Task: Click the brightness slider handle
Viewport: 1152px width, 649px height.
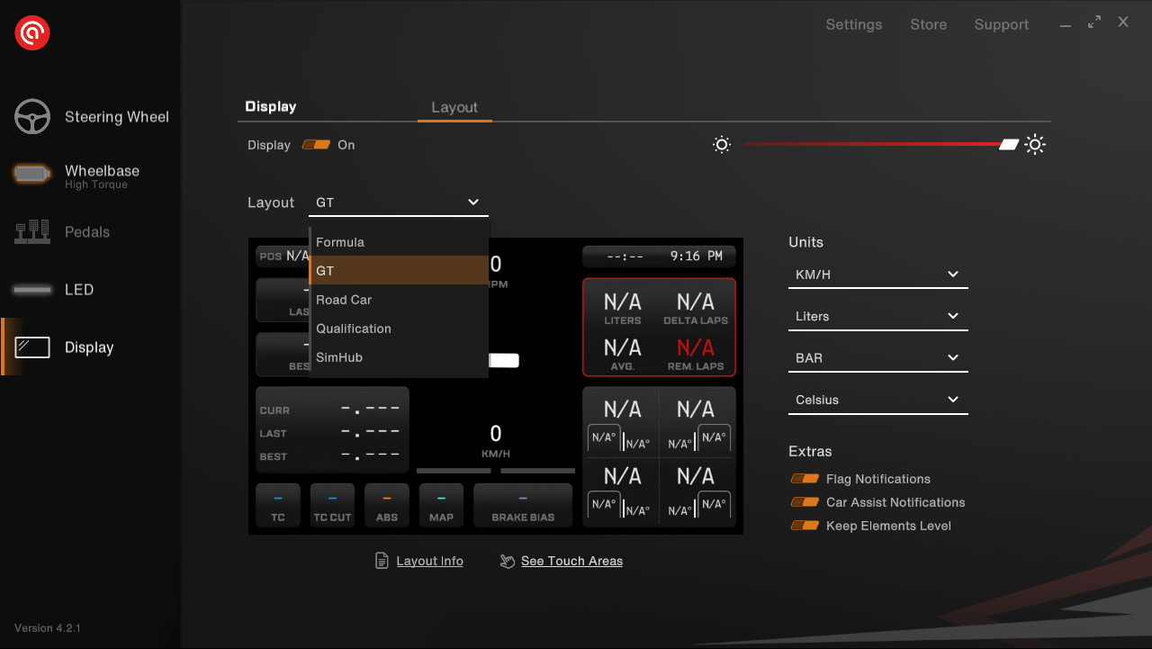Action: [1009, 145]
